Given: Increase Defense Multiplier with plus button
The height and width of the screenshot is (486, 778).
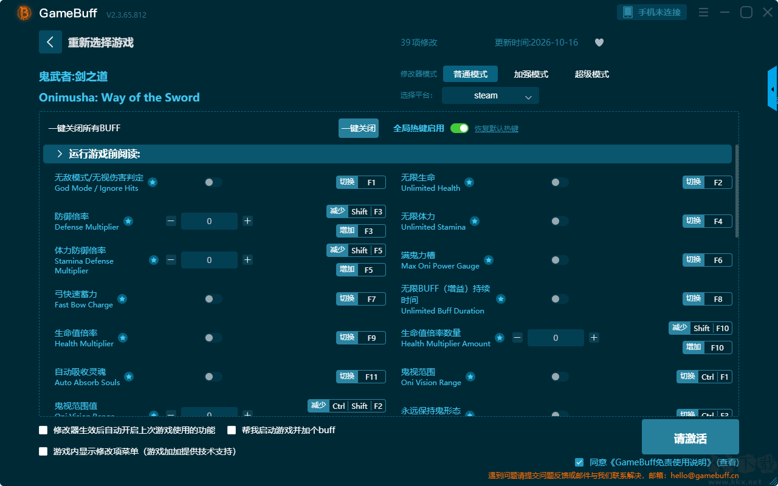Looking at the screenshot, I should coord(247,221).
